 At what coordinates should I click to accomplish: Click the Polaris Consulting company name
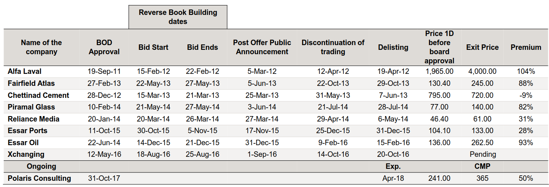click(x=39, y=178)
